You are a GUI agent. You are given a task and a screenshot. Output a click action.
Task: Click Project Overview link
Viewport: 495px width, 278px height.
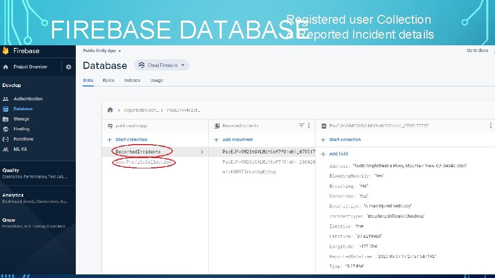[30, 67]
